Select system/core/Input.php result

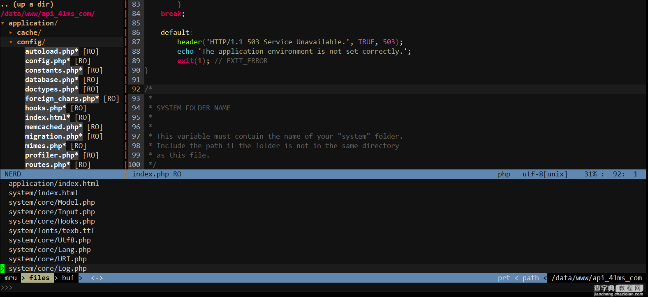pyautogui.click(x=52, y=212)
